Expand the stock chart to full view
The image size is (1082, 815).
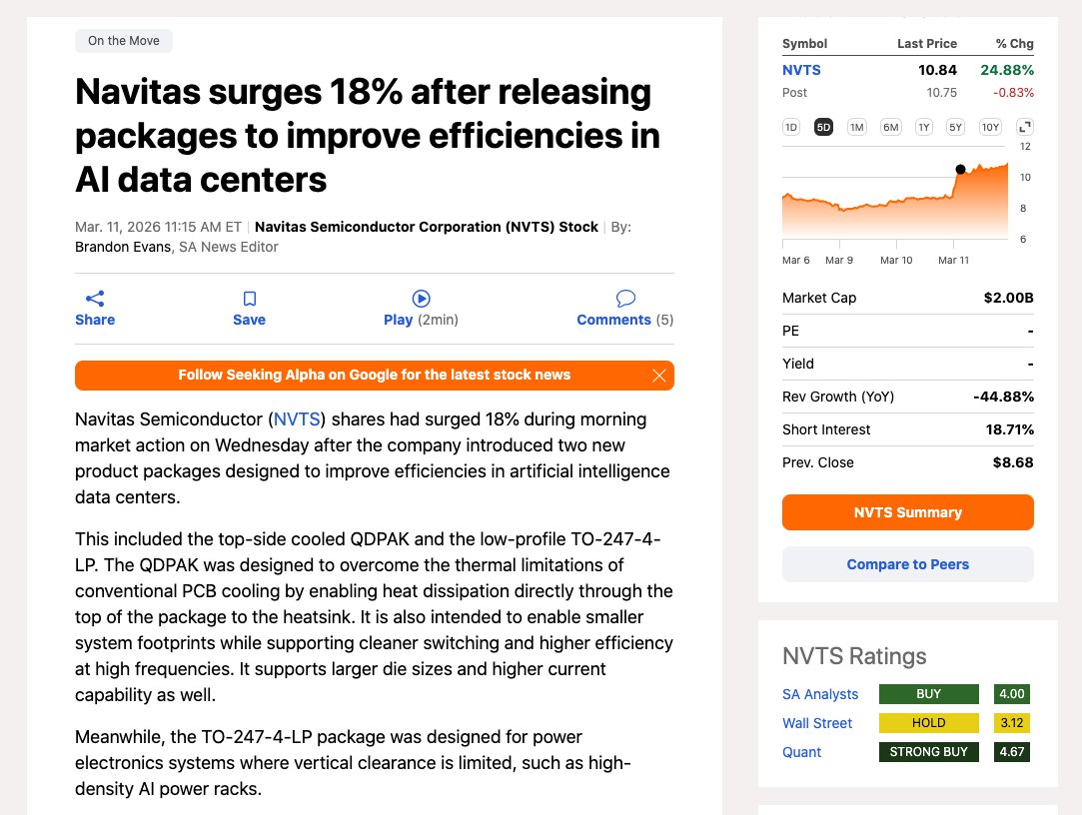pyautogui.click(x=1025, y=127)
